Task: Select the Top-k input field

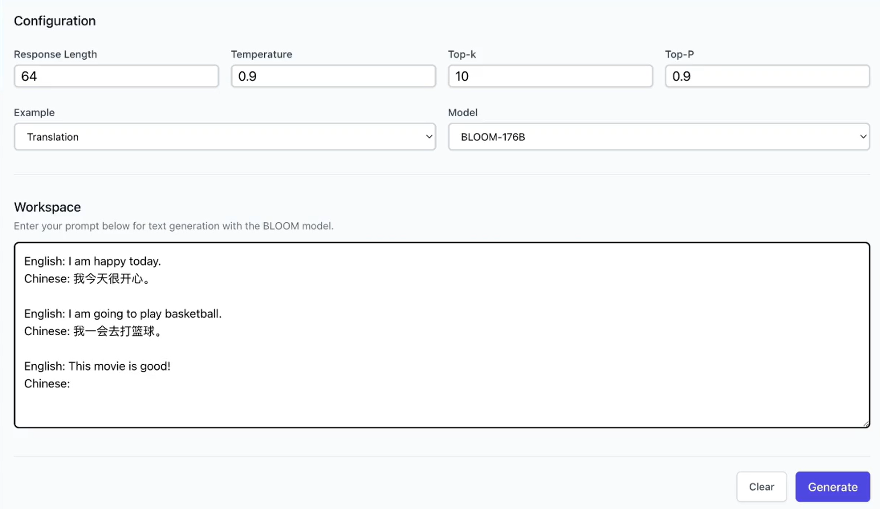Action: pyautogui.click(x=550, y=76)
